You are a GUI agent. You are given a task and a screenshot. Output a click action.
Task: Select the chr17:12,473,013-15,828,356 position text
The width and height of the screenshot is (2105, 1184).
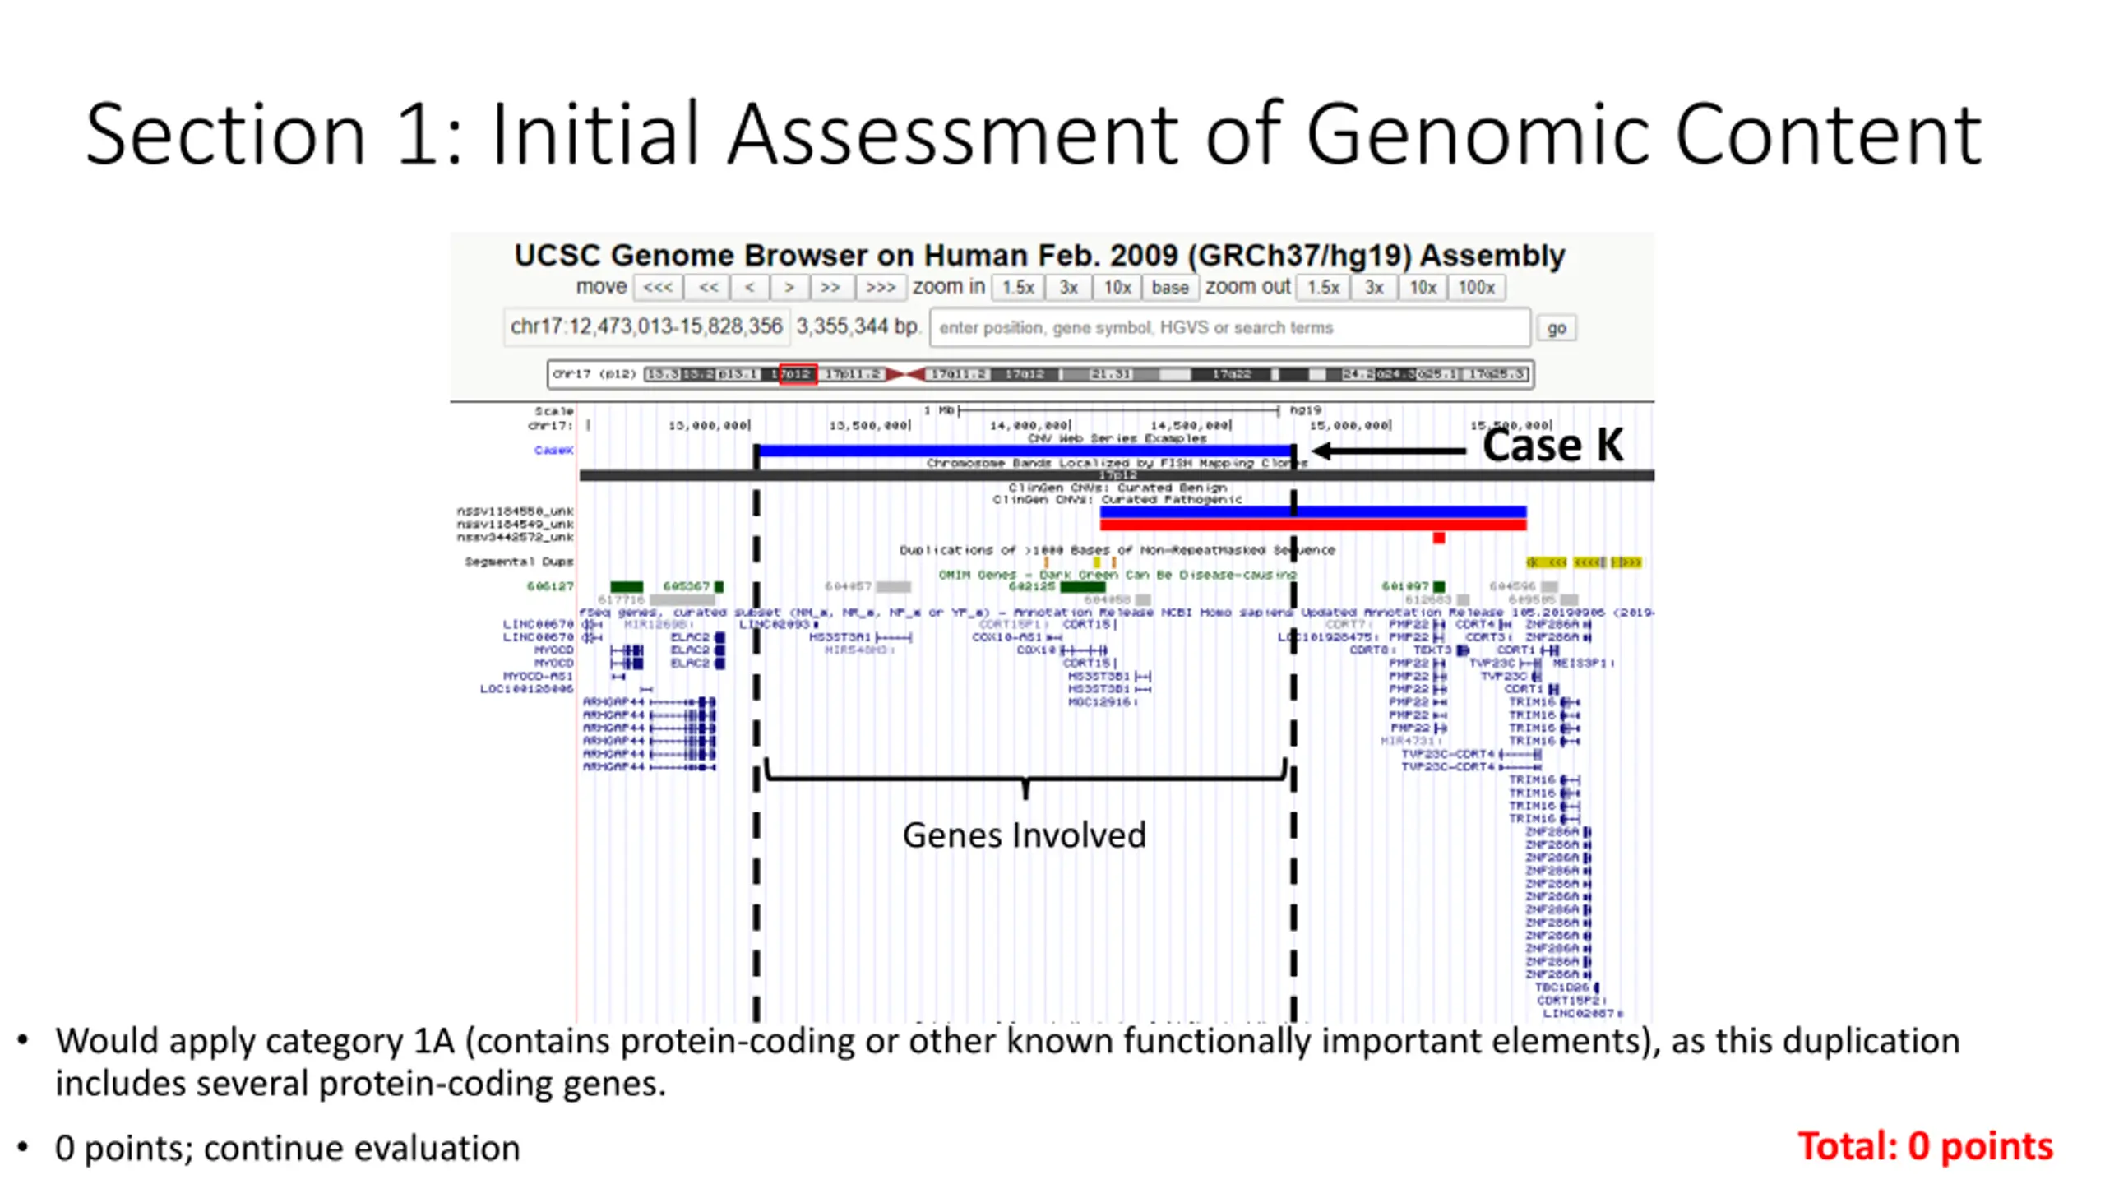[646, 327]
